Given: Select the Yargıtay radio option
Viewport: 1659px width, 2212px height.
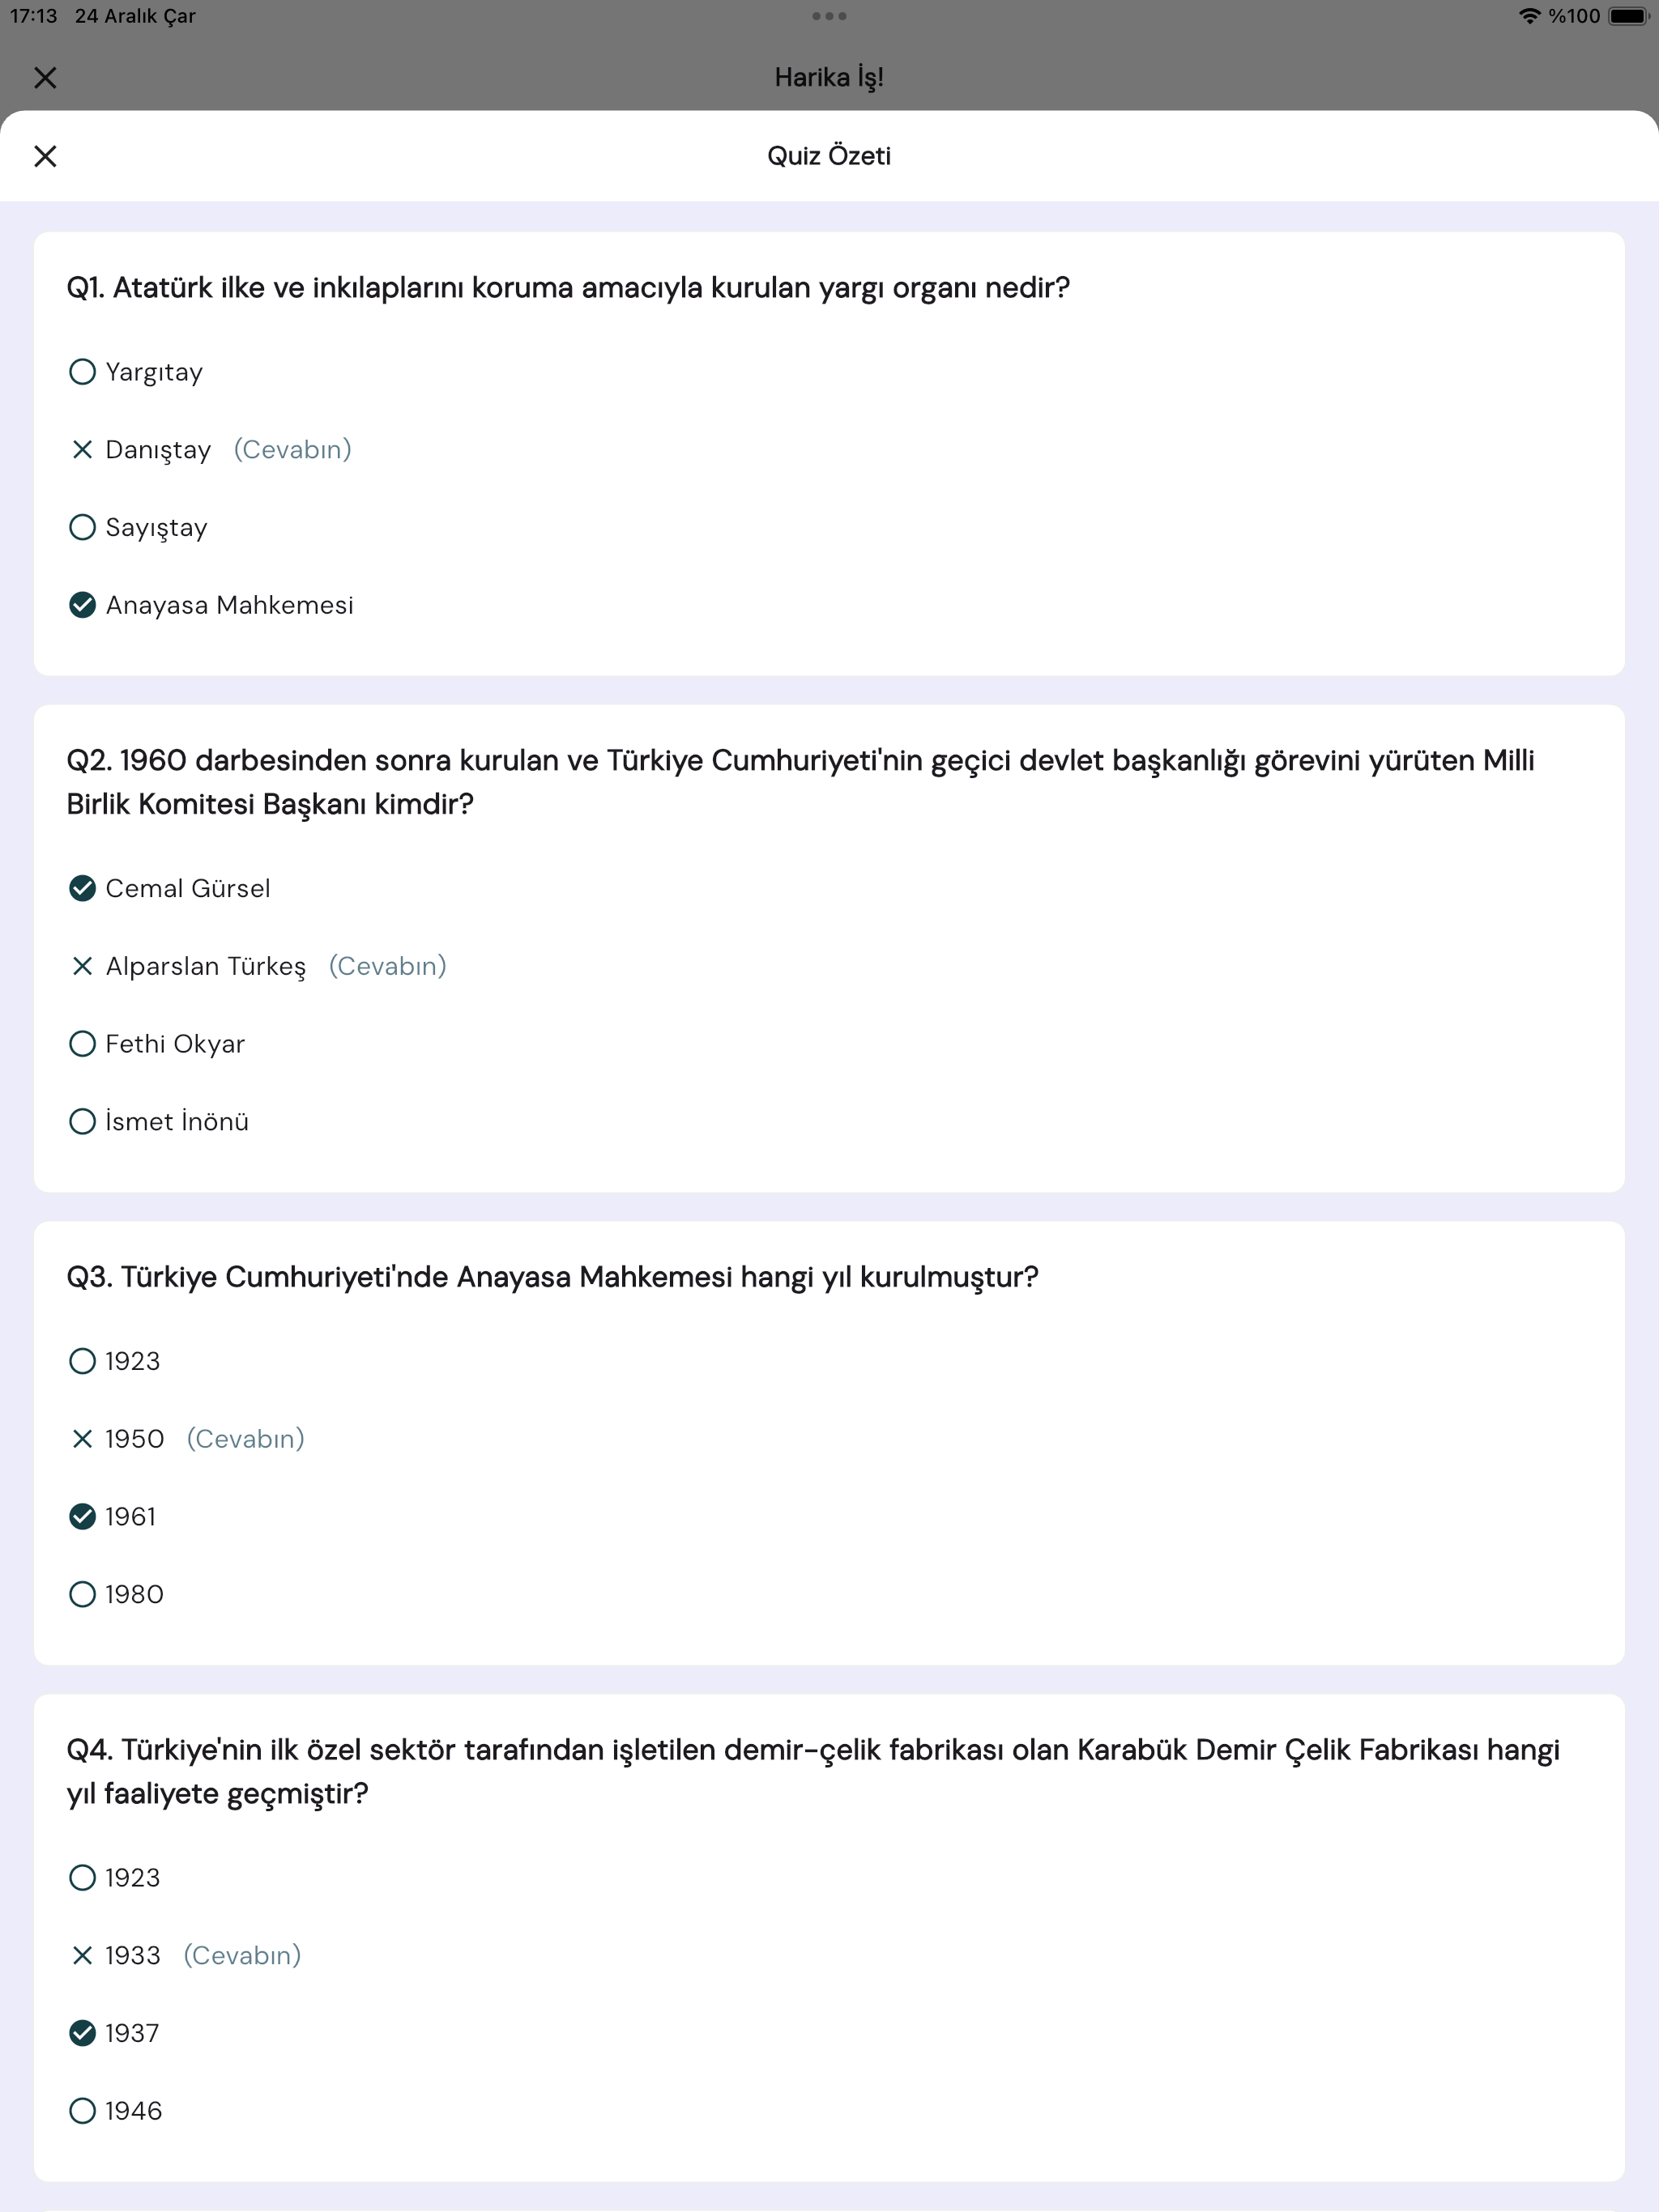Looking at the screenshot, I should click(x=82, y=372).
